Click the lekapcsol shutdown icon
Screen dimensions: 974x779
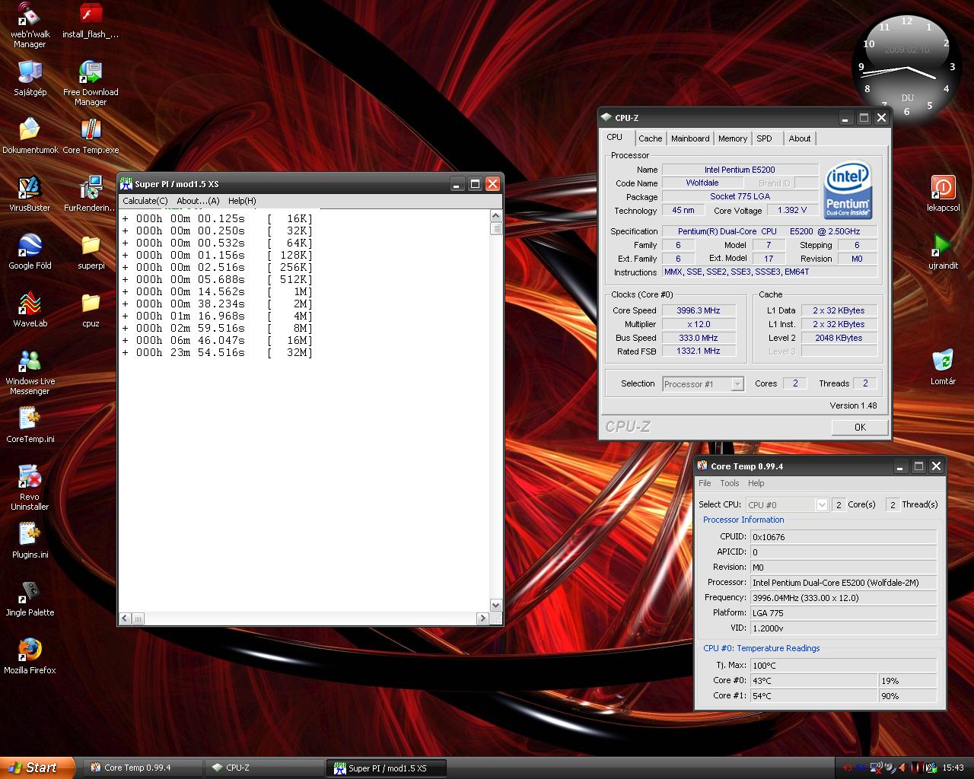943,194
